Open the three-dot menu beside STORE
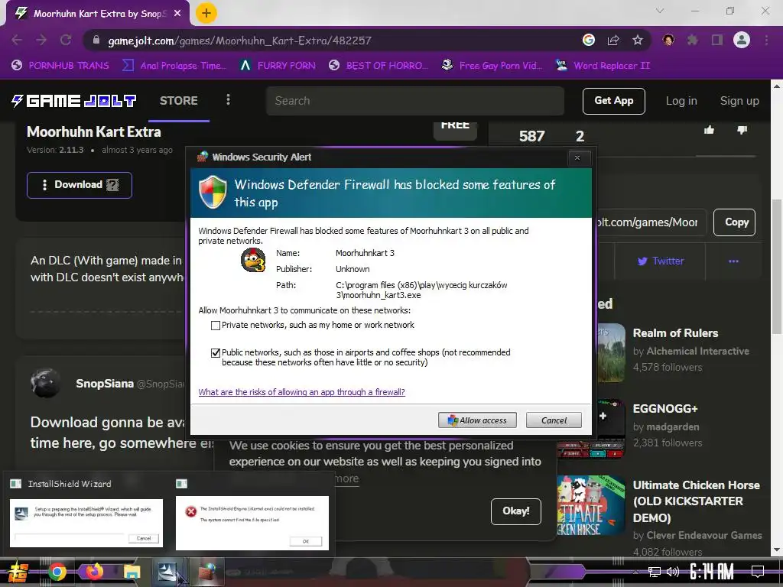Viewport: 783px width, 587px height. coord(228,100)
